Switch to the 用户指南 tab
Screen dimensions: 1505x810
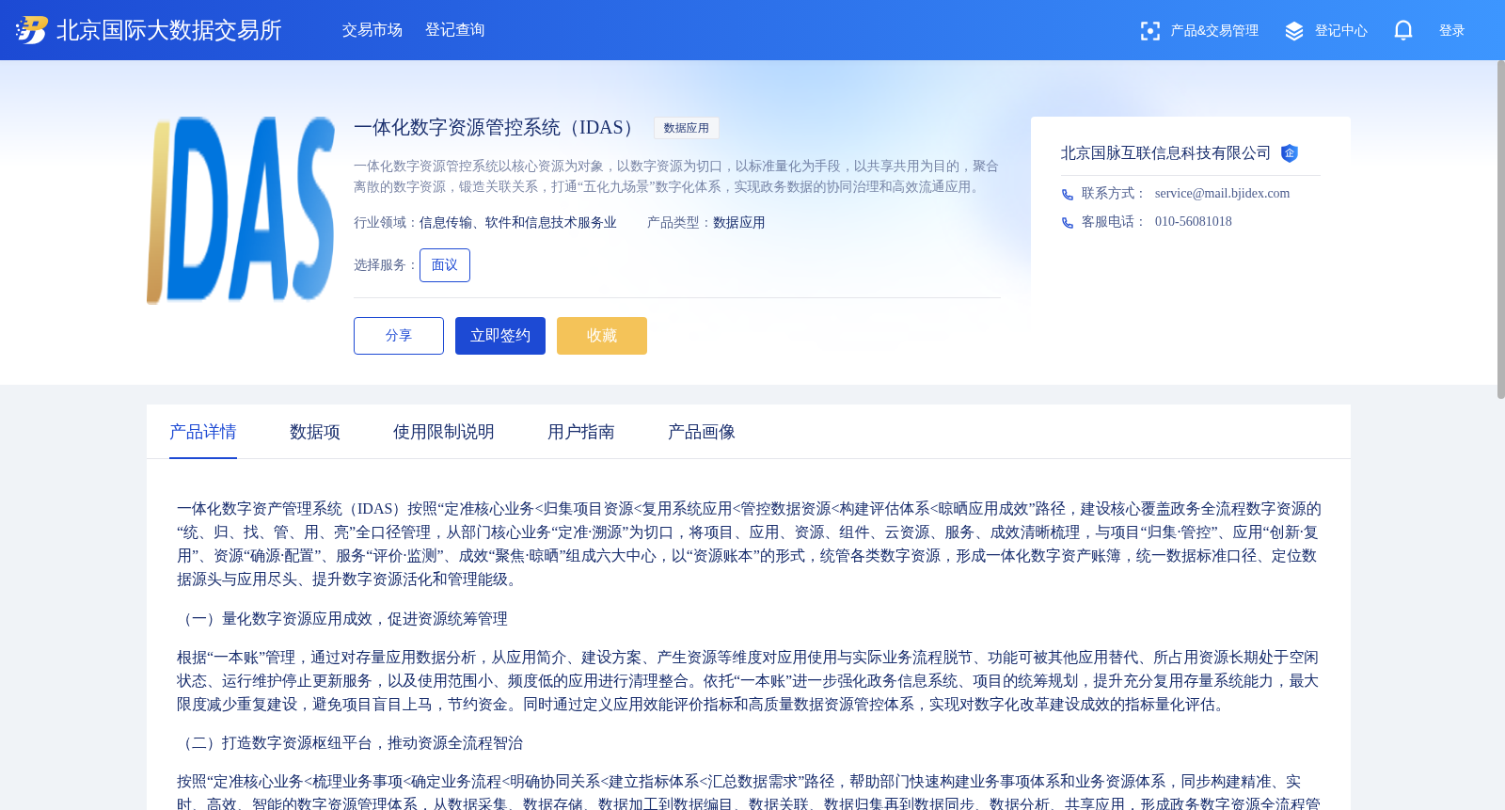point(581,432)
